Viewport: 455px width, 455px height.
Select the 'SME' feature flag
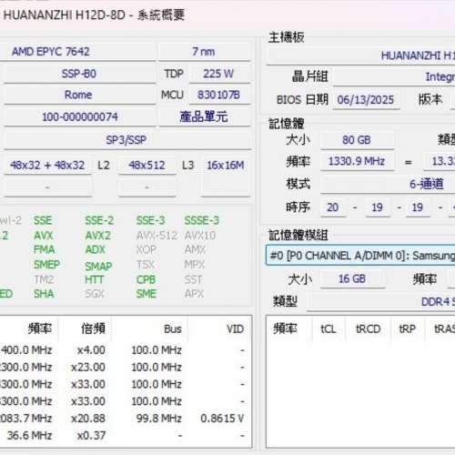tap(147, 293)
